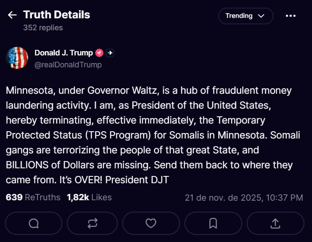Bookmark this Truth post
This screenshot has width=312, height=242.
(213, 223)
